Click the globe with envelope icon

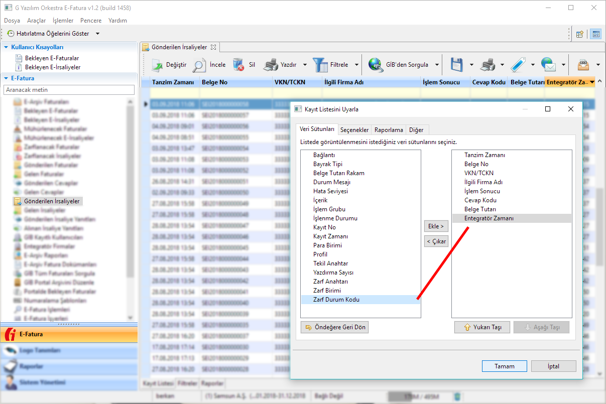[x=549, y=65]
